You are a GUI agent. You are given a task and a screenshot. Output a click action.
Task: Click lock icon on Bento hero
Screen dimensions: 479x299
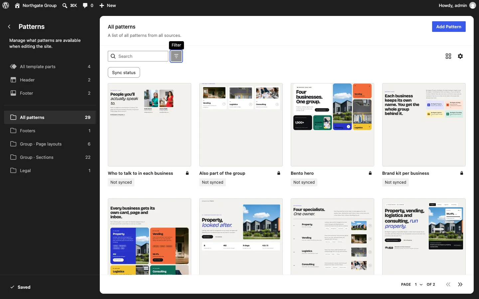pyautogui.click(x=370, y=173)
